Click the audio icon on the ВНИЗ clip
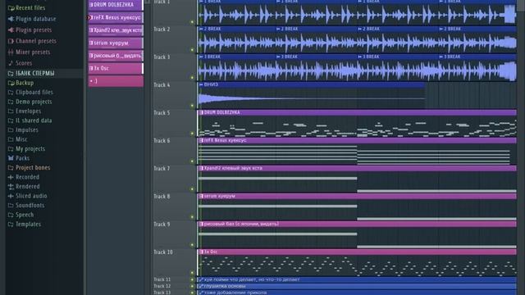The width and height of the screenshot is (525, 295). pos(201,84)
